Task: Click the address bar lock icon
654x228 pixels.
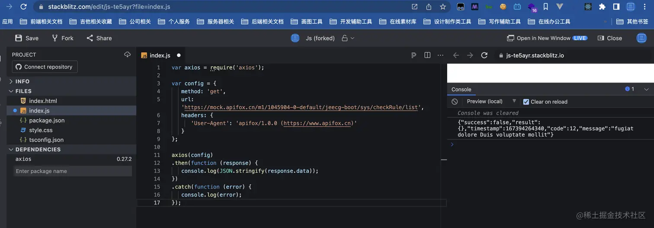Action: click(41, 7)
